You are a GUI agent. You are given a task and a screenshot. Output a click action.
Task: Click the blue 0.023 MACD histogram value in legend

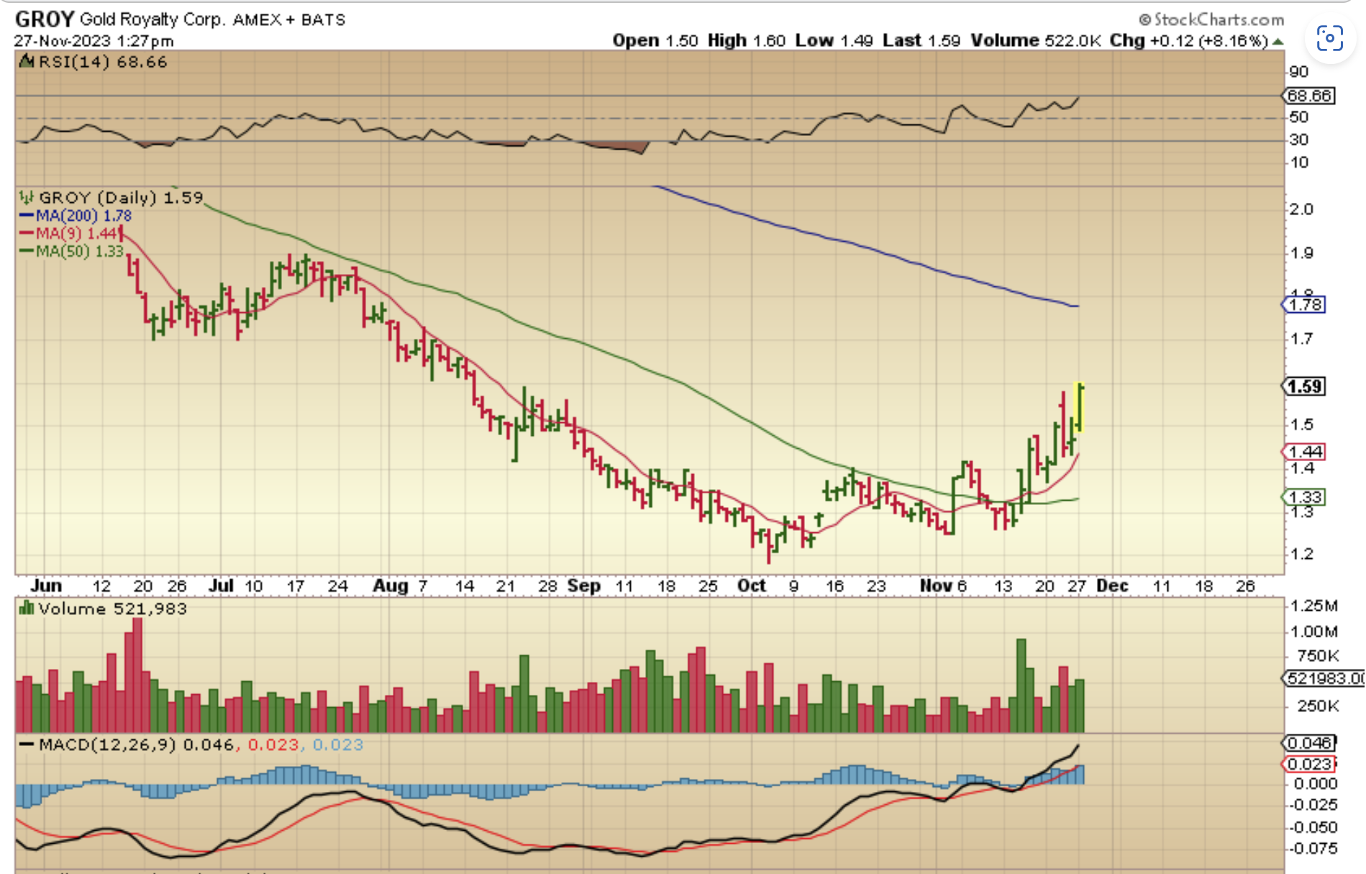coord(338,745)
